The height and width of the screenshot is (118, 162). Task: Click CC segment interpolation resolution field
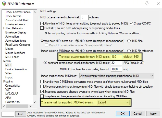click(116, 63)
